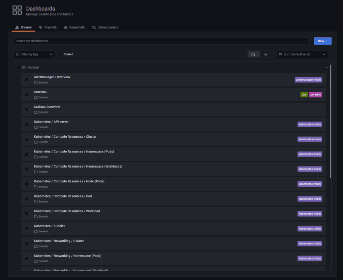Toggle the Starred checkbox
This screenshot has width=343, height=280.
click(60, 54)
